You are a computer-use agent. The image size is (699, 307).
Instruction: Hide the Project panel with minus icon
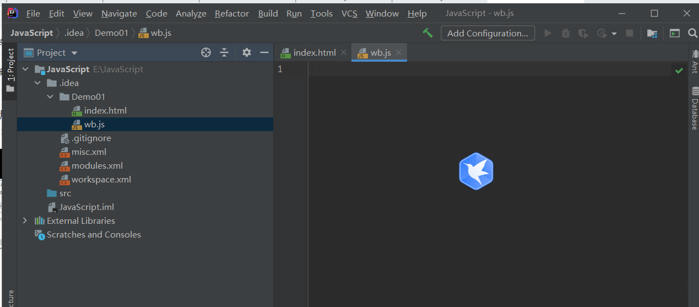pos(264,52)
